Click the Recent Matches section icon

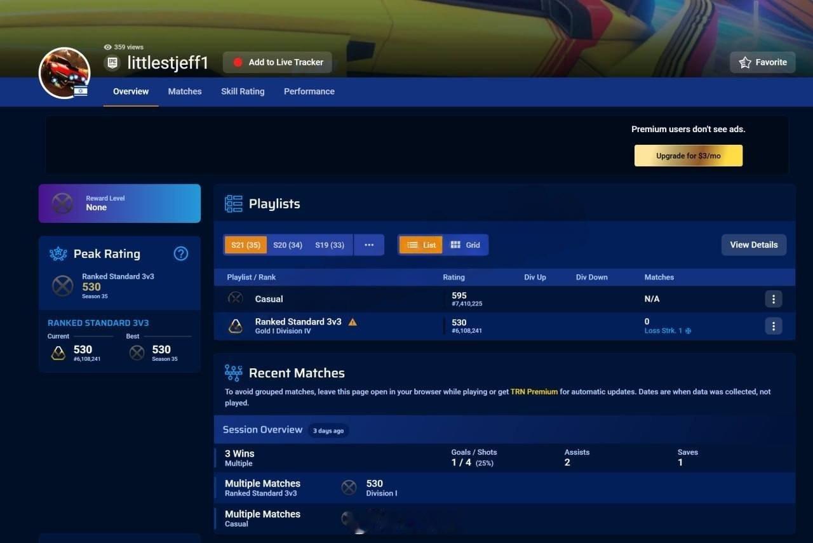[x=234, y=373]
